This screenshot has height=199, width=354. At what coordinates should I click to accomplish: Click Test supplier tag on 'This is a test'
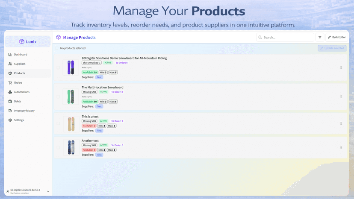(x=99, y=130)
